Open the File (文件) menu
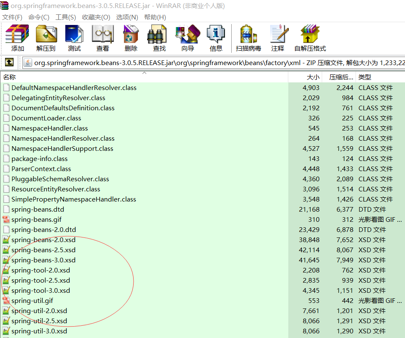 point(12,17)
